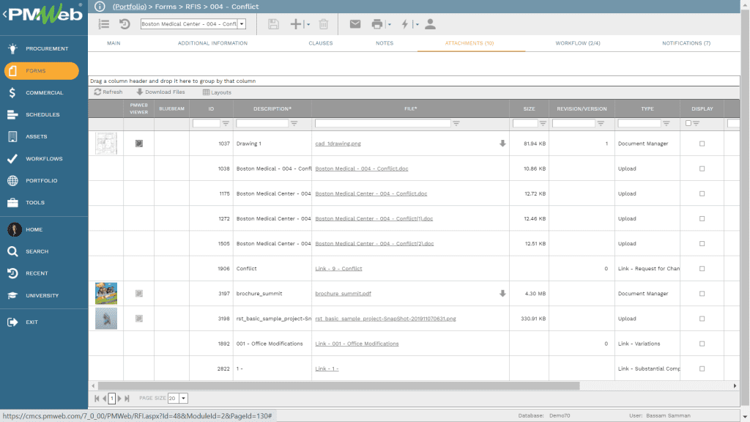Viewport: 750px width, 422px height.
Task: Go to first page of grid
Action: point(97,398)
